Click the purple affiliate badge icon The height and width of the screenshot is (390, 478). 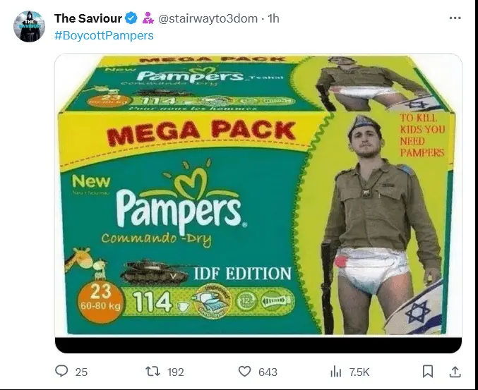148,18
